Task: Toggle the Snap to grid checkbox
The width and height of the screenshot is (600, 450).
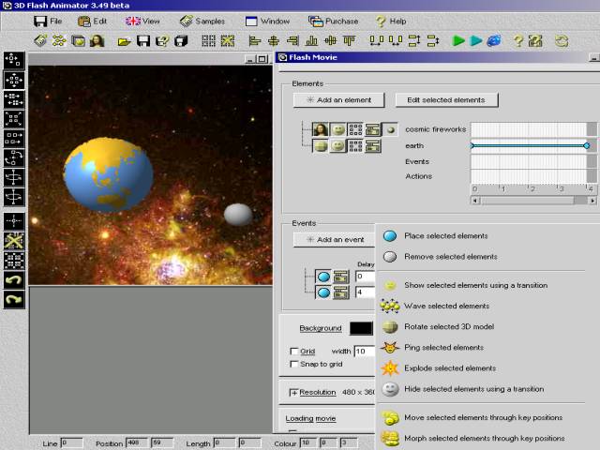Action: (x=293, y=364)
